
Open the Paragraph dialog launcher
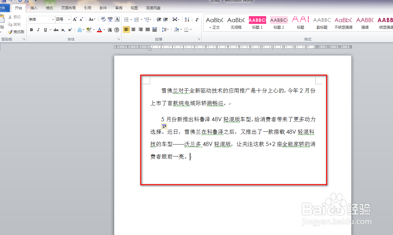point(199,39)
